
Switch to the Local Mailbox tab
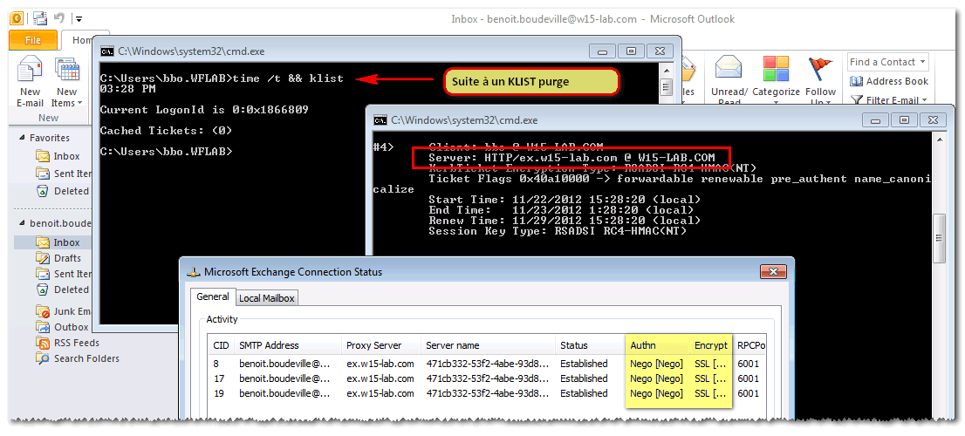[x=266, y=298]
